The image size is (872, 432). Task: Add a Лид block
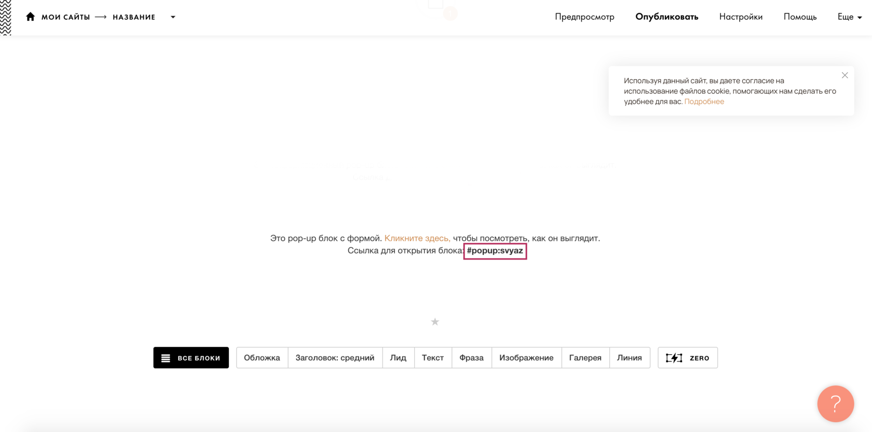[398, 357]
